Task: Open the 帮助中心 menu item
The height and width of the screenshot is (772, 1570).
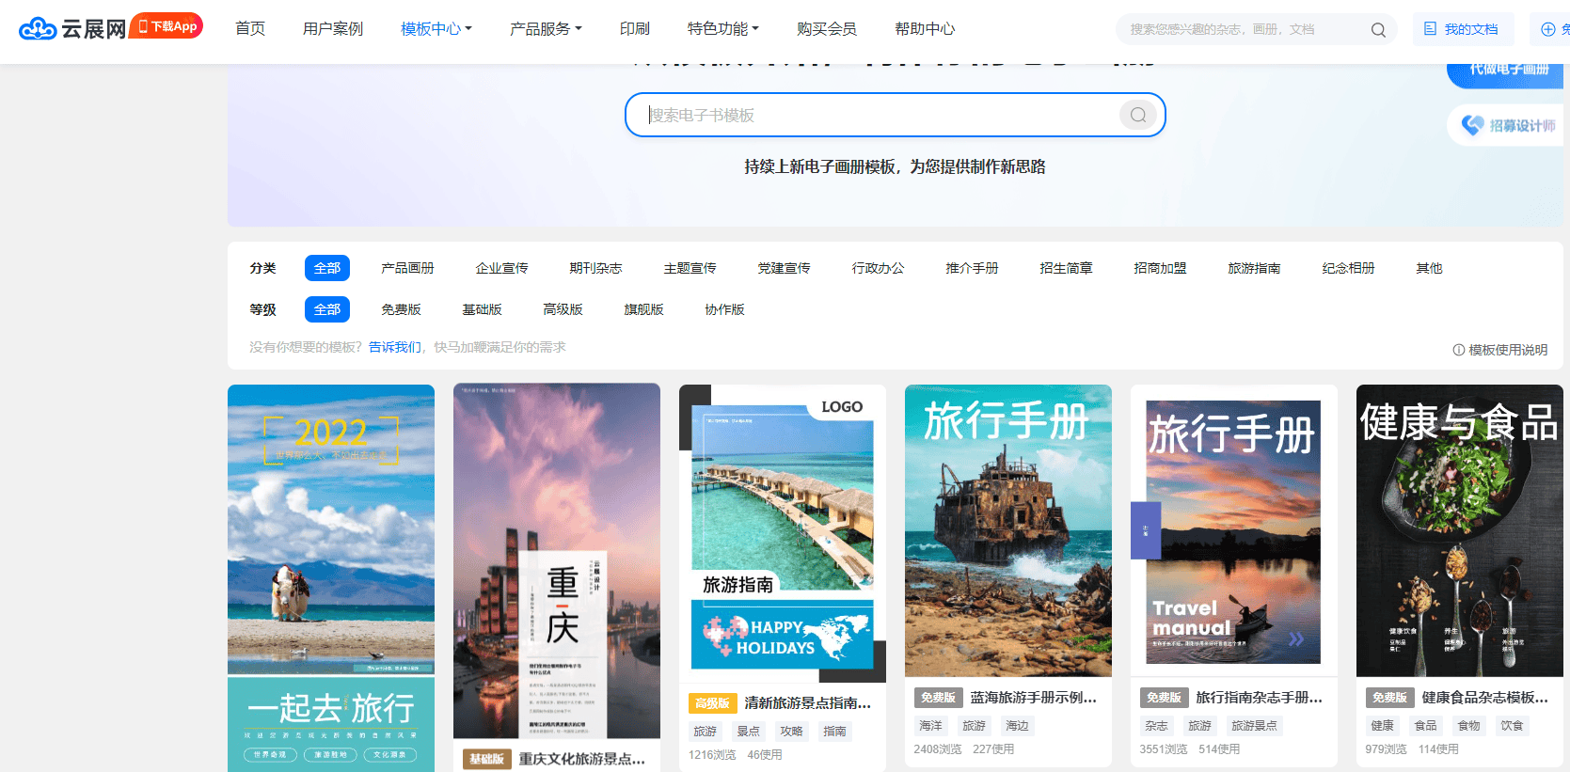Action: [925, 29]
